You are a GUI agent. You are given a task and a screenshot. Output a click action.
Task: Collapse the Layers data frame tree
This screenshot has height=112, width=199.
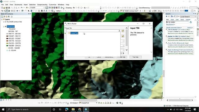[2, 19]
